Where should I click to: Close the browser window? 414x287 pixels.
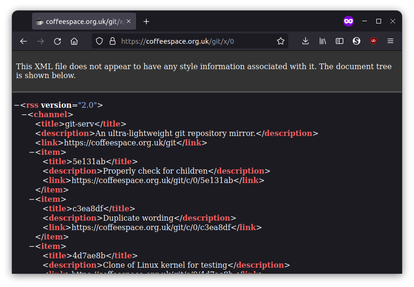click(393, 21)
